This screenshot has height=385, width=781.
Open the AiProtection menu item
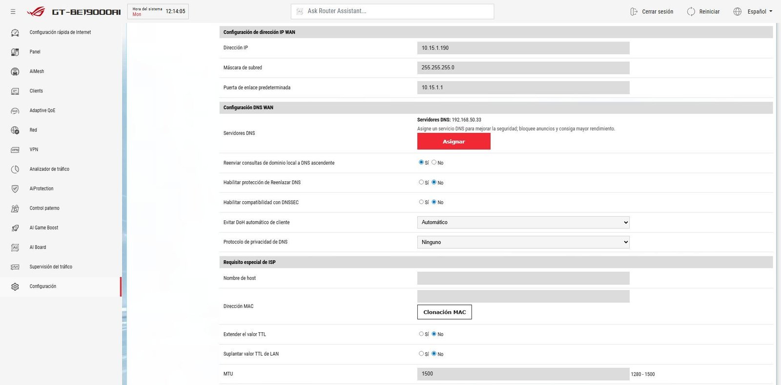pos(61,189)
